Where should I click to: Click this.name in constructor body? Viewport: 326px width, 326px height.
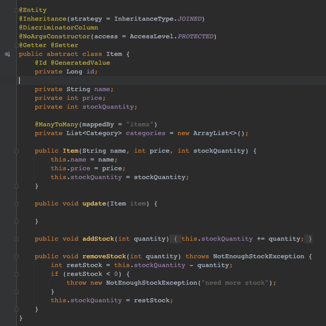pos(68,160)
